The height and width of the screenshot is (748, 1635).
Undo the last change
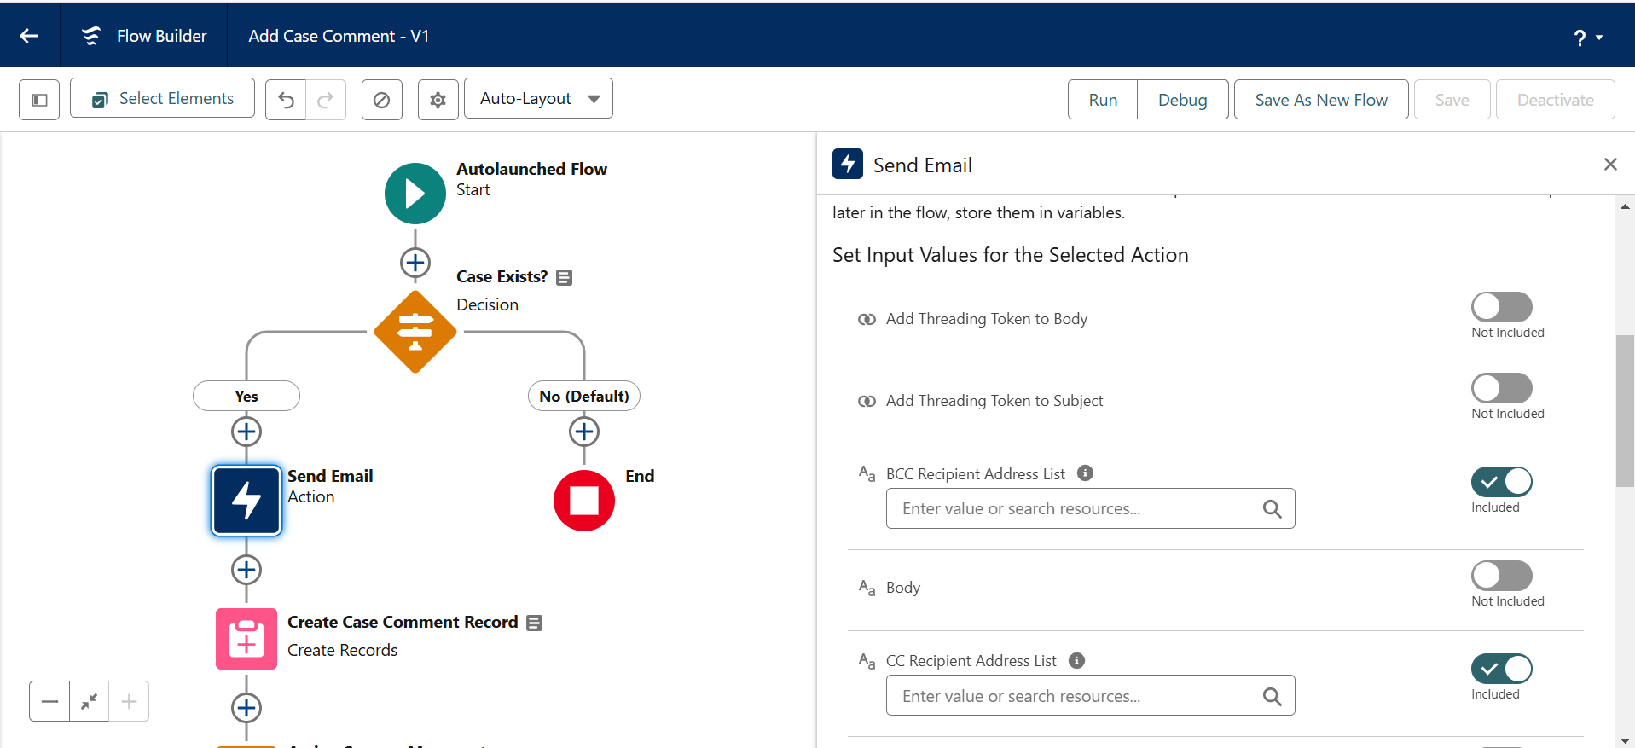(x=286, y=100)
